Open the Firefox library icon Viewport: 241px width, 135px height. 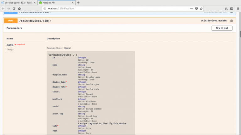[x=226, y=8]
